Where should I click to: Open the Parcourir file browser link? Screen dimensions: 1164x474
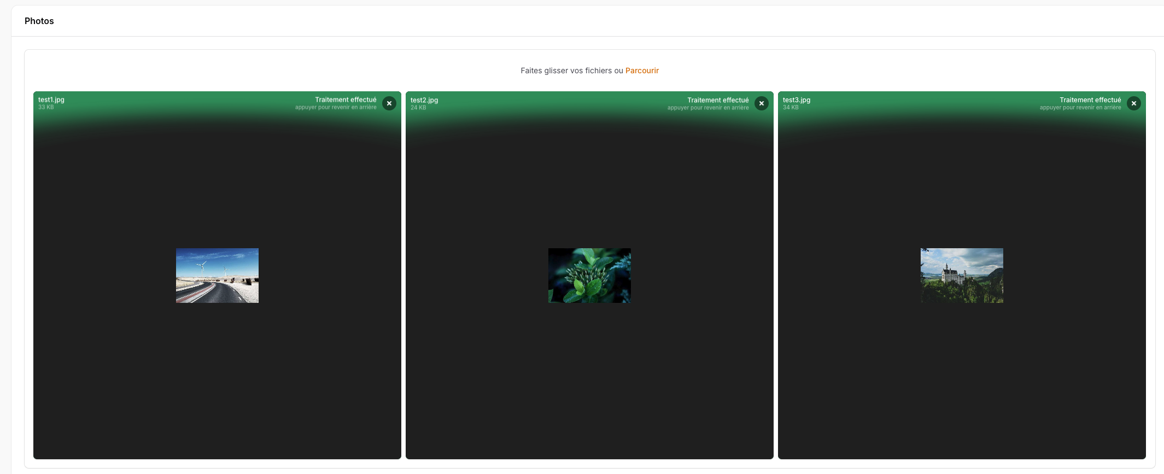click(642, 71)
